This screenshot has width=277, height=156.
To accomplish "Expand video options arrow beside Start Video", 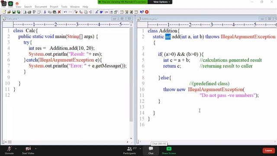I will click(x=35, y=149).
